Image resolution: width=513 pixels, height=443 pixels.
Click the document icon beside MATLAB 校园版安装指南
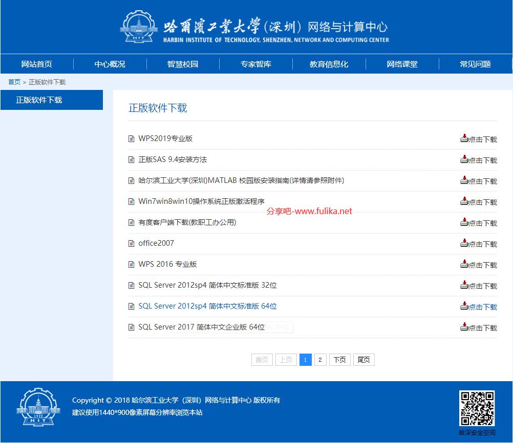pos(131,180)
